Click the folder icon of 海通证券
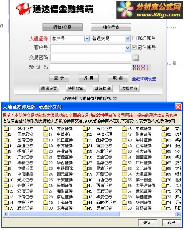The width and height of the screenshot is (184, 230). tap(6, 146)
